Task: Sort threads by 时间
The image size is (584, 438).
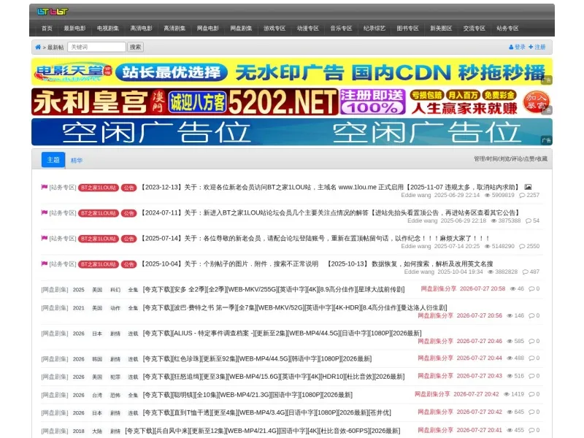Action: pos(492,158)
